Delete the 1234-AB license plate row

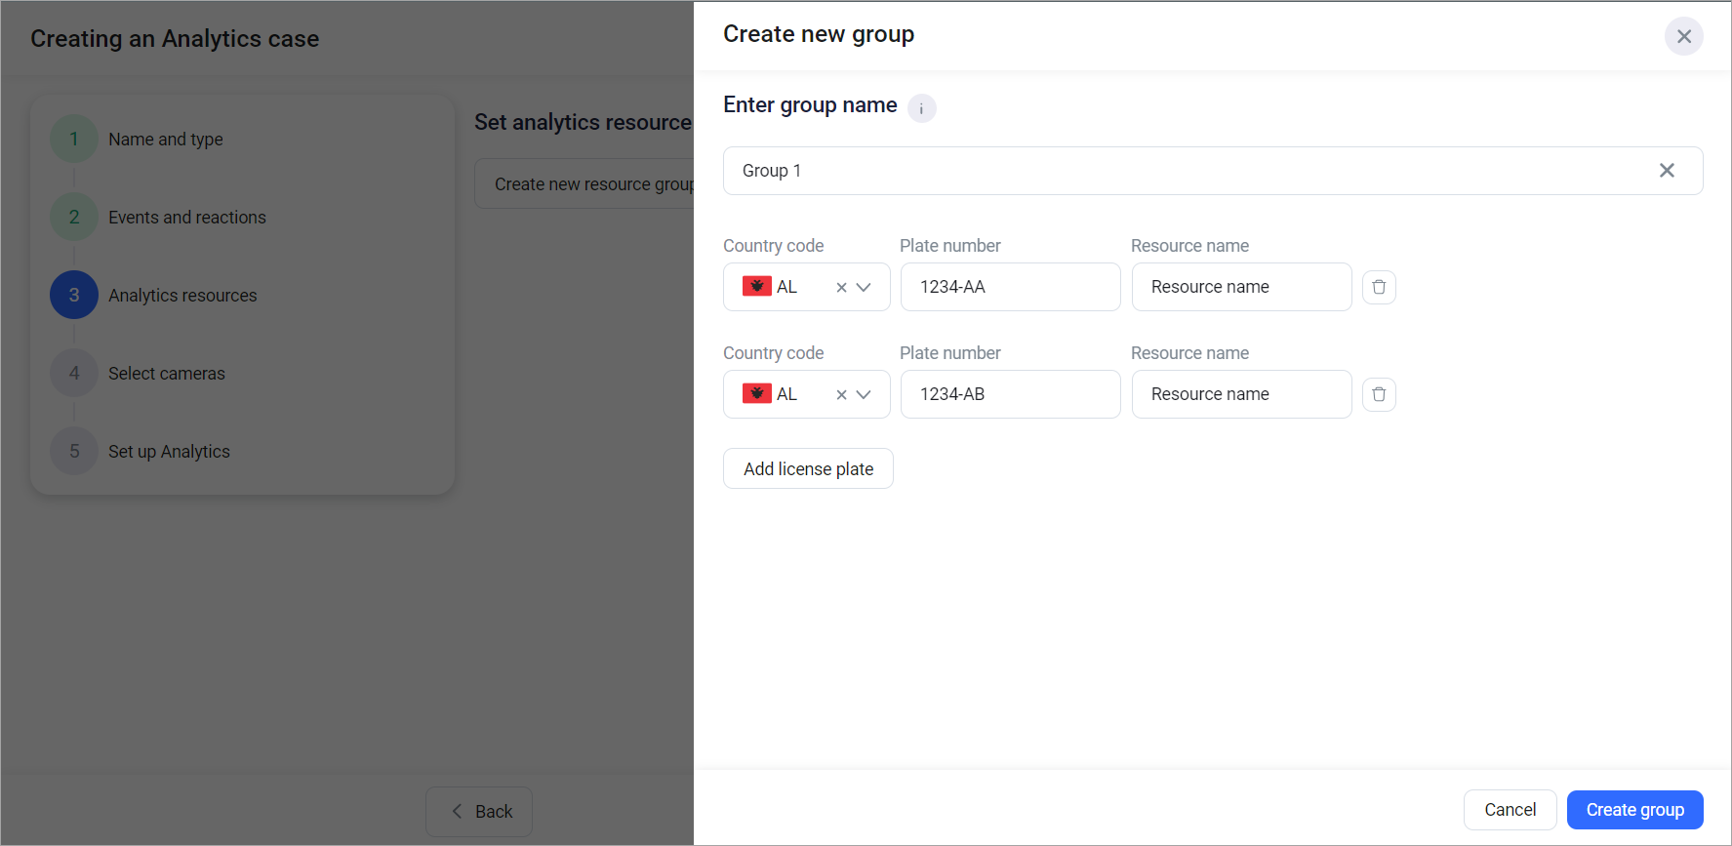point(1378,394)
